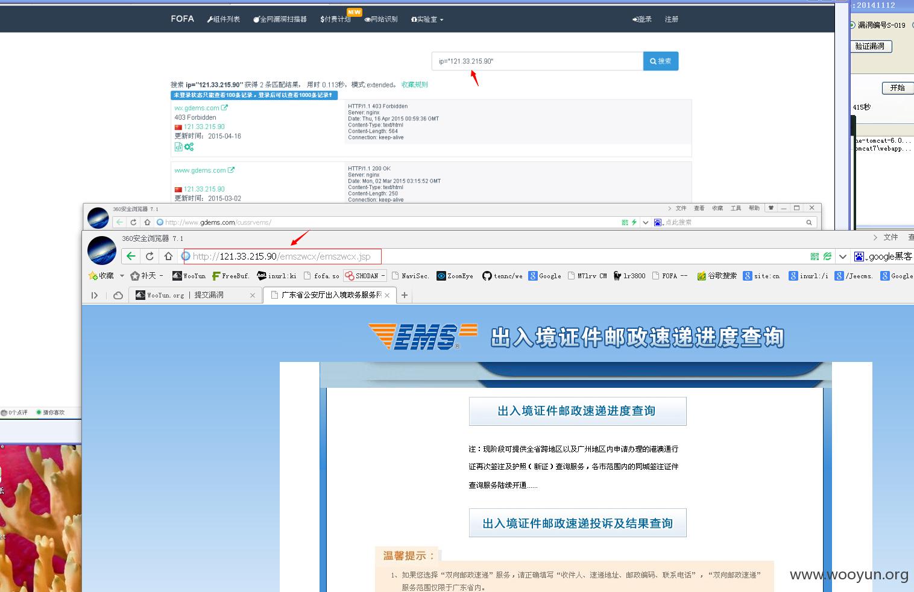Select the 漏洞编号S-019 radio button
914x592 pixels.
pos(852,25)
